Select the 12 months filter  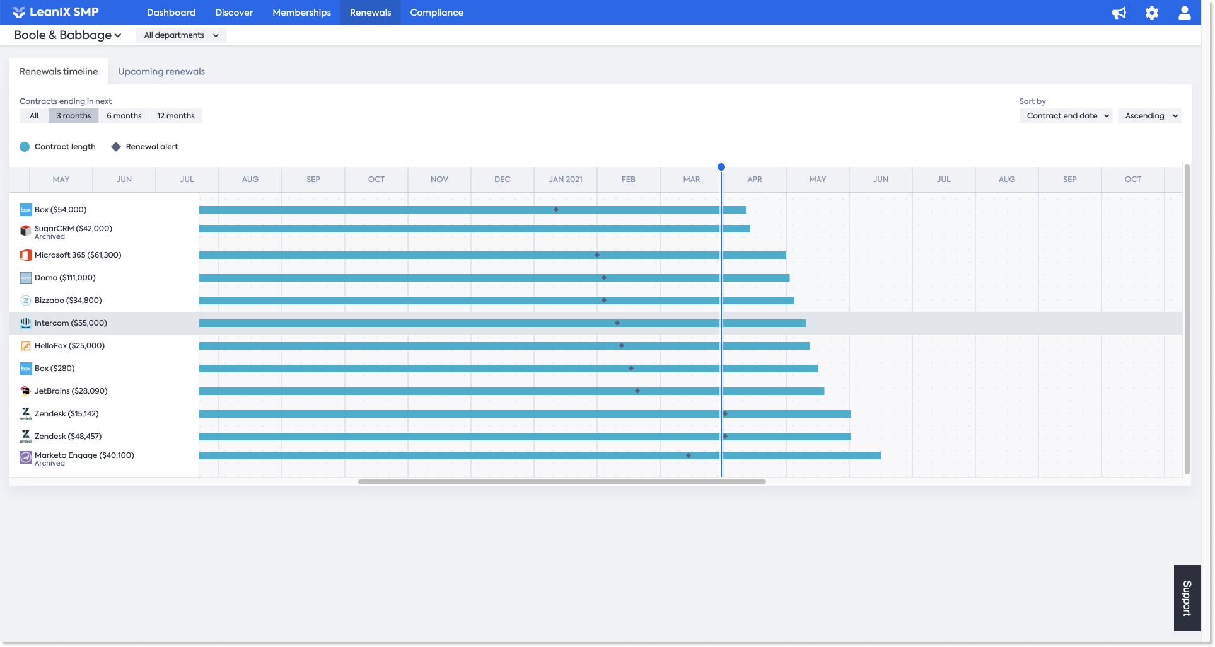176,116
